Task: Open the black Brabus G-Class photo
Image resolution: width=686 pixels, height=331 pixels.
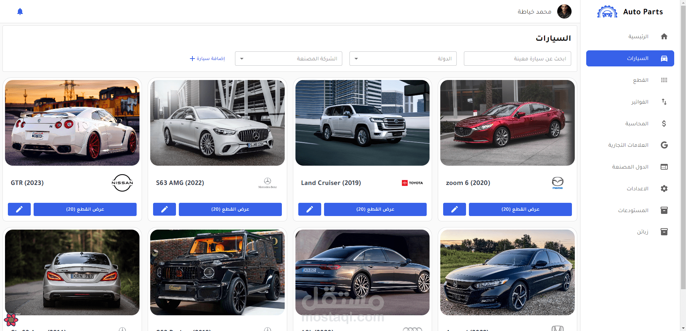Action: coord(217,272)
